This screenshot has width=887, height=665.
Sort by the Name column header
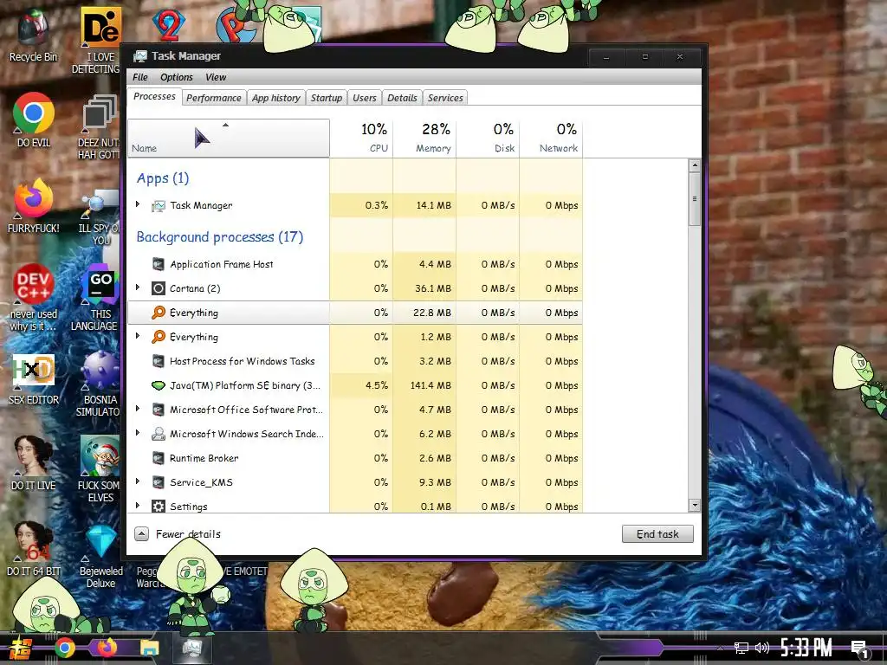click(x=229, y=138)
